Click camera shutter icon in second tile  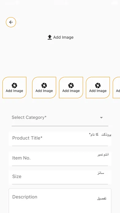pyautogui.click(x=44, y=85)
